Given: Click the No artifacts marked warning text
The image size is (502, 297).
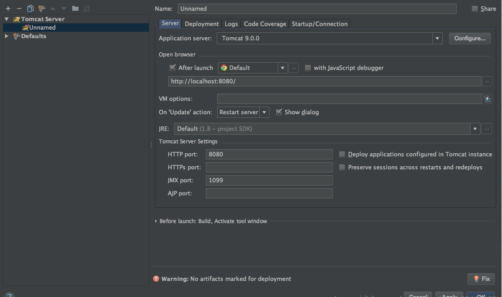Looking at the screenshot, I should click(240, 279).
